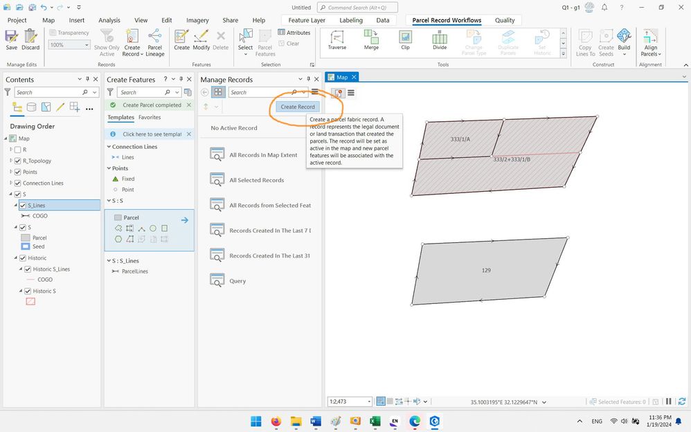Image resolution: width=691 pixels, height=432 pixels.
Task: Activate the Clip parcel tool
Action: [x=405, y=39]
